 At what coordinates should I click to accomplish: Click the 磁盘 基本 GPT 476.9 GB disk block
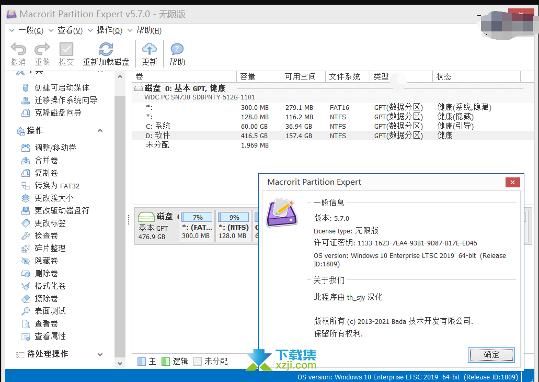(156, 226)
